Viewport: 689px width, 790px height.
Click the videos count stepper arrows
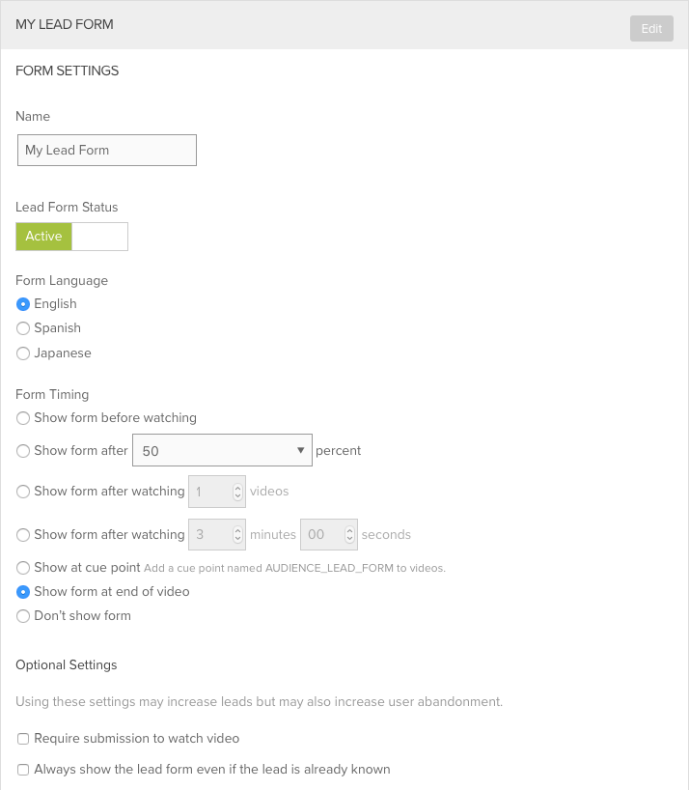click(x=237, y=492)
